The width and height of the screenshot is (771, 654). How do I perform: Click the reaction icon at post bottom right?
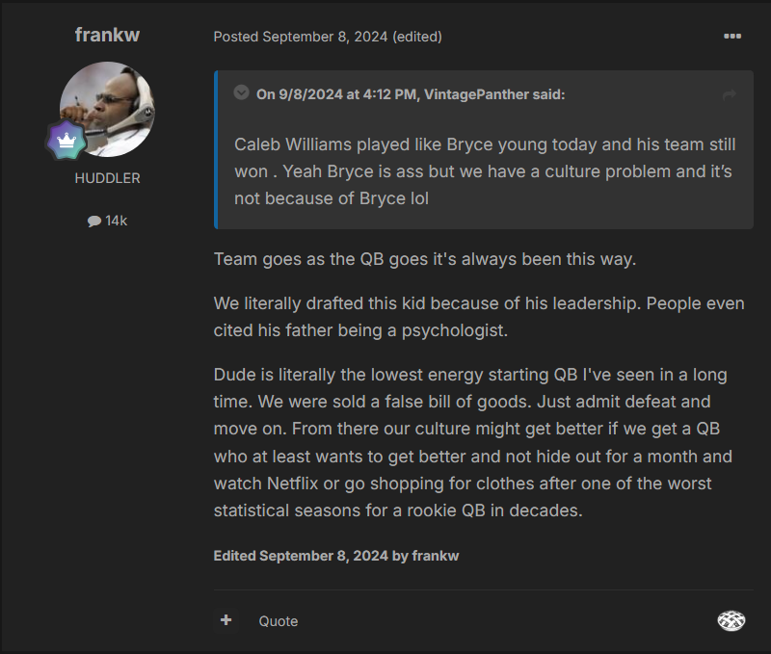click(731, 620)
